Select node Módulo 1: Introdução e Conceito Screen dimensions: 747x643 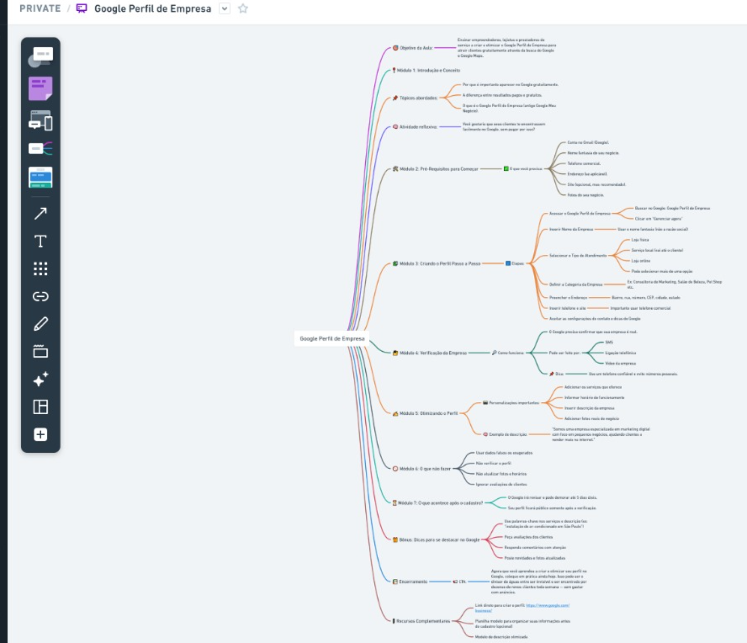(426, 71)
